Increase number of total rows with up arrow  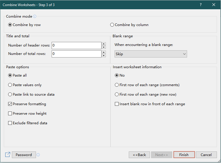click(104, 52)
